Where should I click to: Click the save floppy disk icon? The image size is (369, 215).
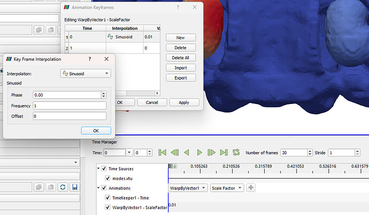click(74, 187)
